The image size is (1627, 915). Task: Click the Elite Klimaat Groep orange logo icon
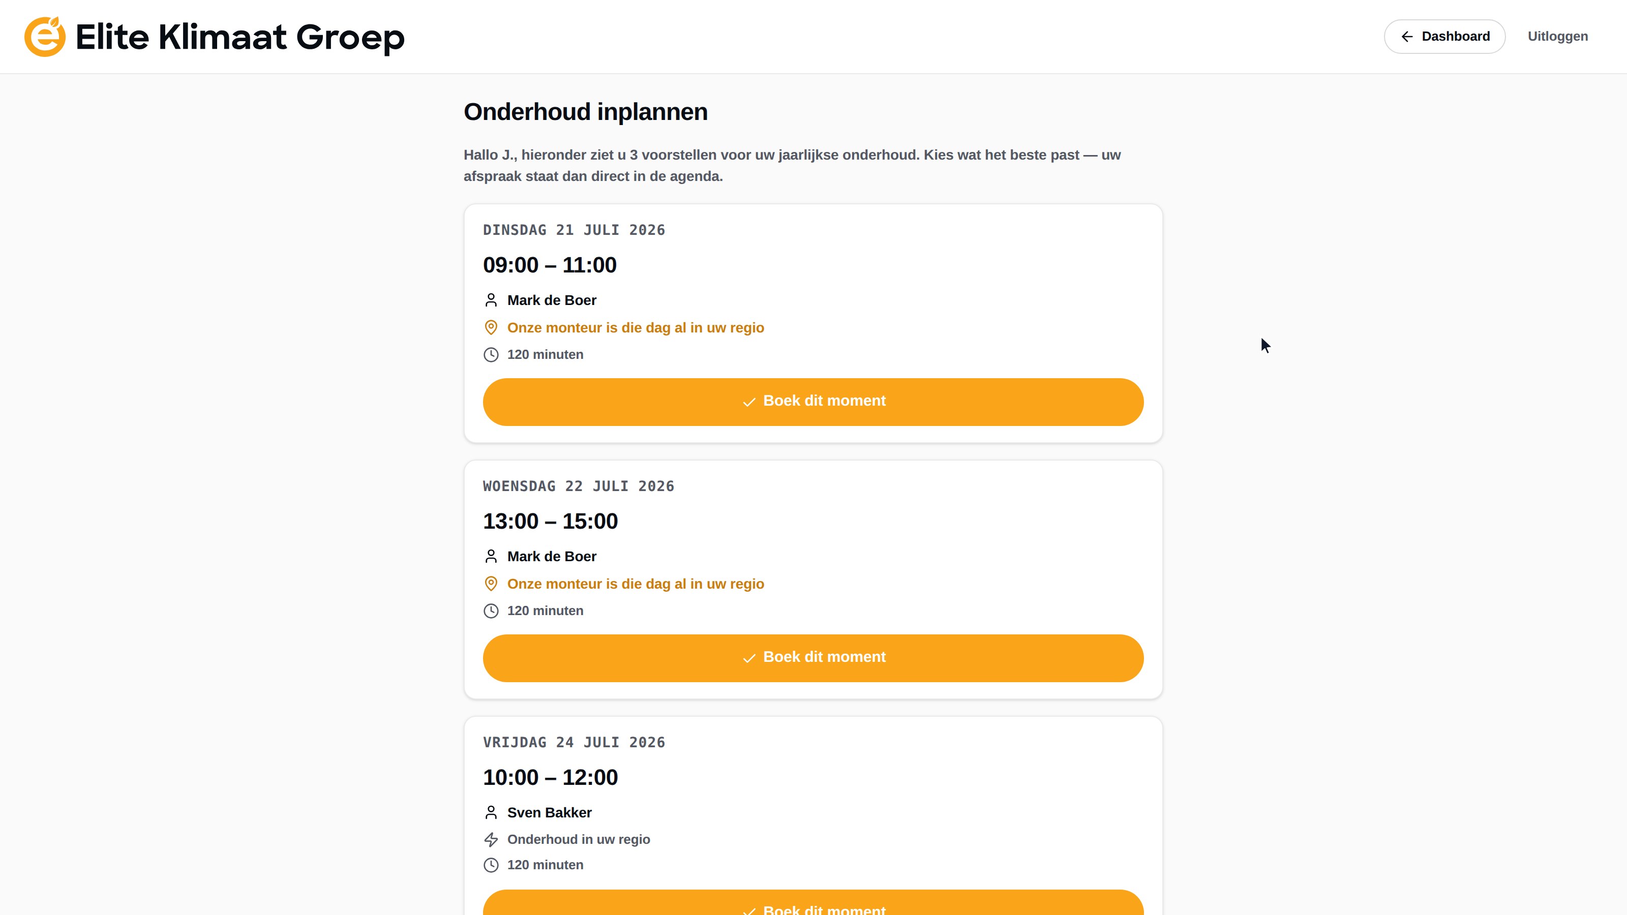click(45, 37)
